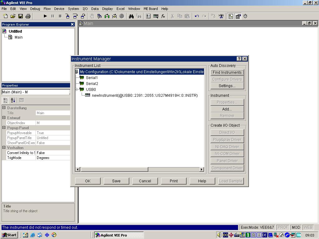Select the newInstrument USB entry
The width and height of the screenshot is (319, 239).
coord(145,96)
